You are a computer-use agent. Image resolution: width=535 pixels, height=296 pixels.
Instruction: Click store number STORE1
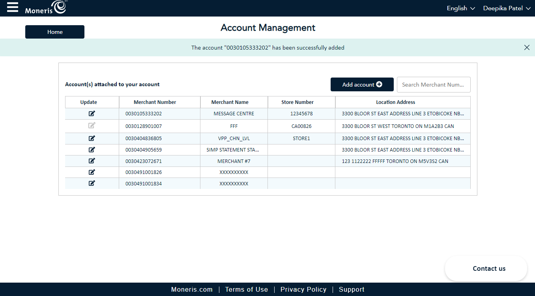301,139
